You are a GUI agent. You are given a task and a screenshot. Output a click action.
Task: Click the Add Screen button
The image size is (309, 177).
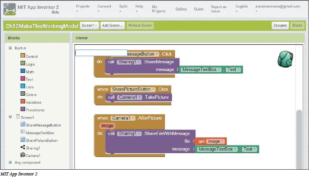click(x=113, y=25)
